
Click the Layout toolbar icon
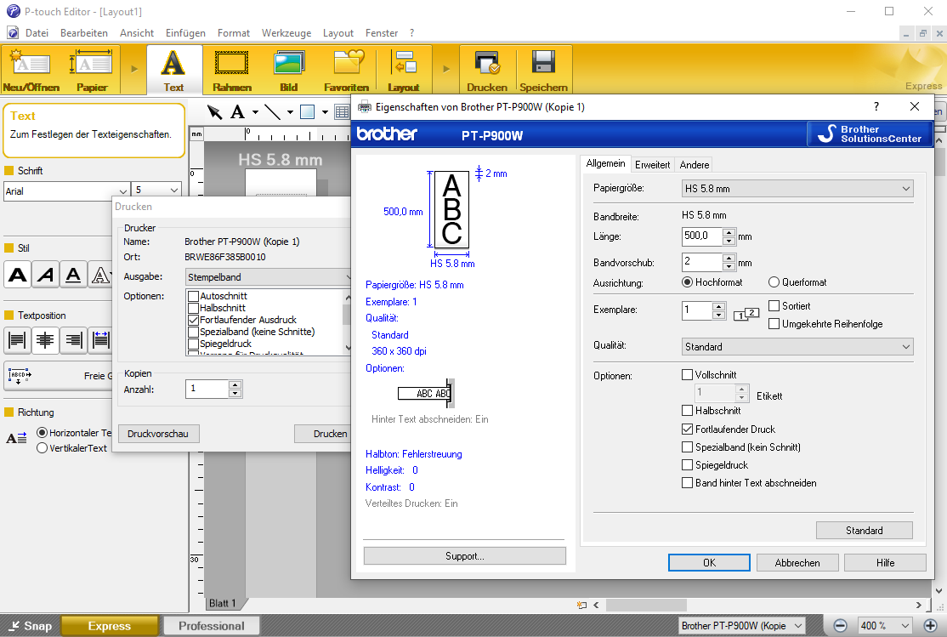[404, 70]
